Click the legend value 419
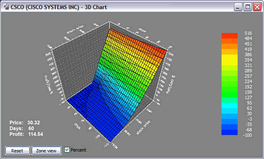264x159 pixels. [248, 49]
